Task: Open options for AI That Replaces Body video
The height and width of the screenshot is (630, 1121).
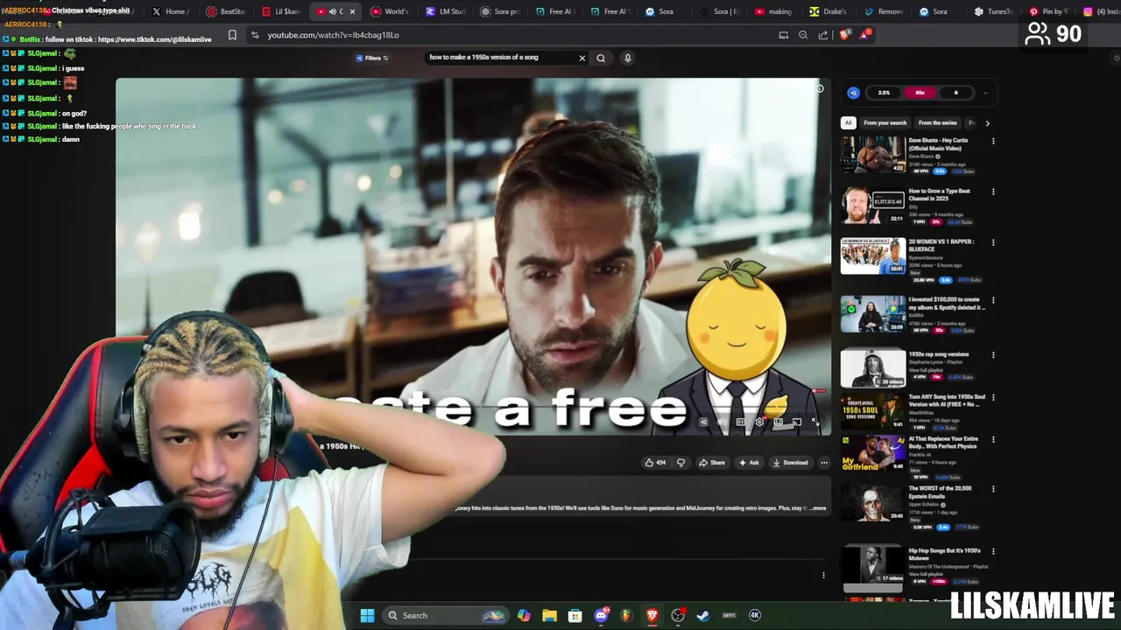Action: coord(993,440)
